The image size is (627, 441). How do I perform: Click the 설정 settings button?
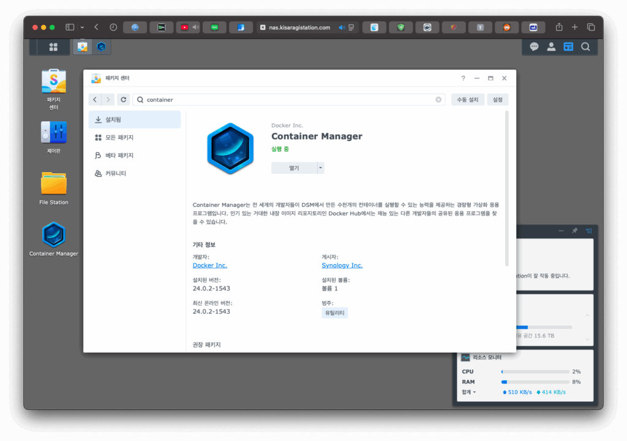click(x=497, y=100)
